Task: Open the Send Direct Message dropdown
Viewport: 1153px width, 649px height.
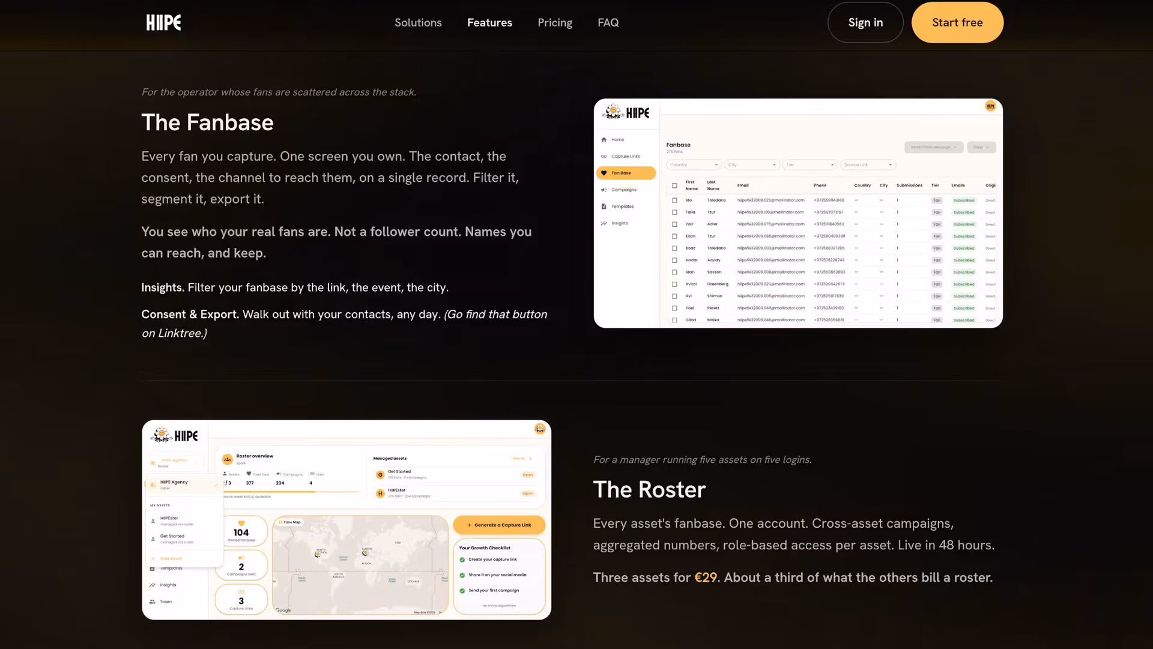Action: tap(934, 147)
